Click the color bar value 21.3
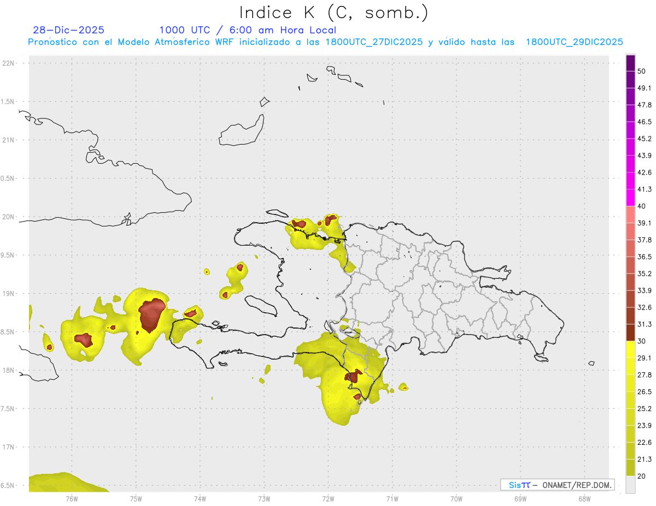Viewport: 656px width, 506px height. pos(645,459)
